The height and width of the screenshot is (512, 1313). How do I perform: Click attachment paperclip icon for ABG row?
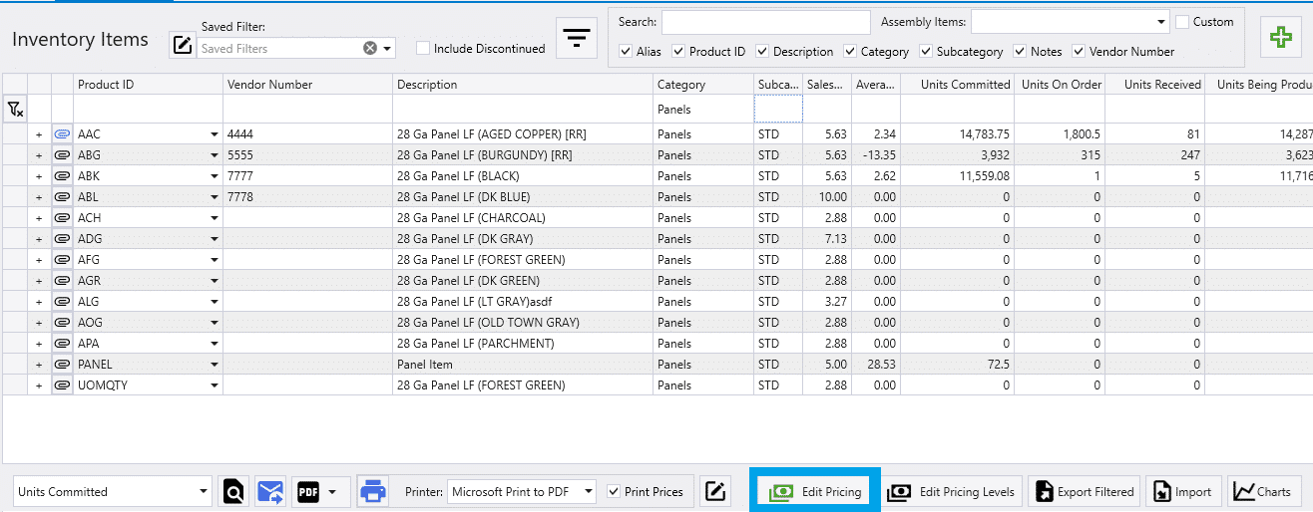(x=62, y=155)
